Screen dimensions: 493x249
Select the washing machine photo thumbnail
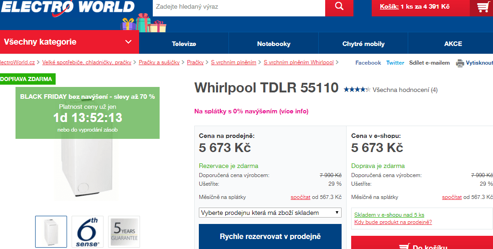tap(51, 231)
